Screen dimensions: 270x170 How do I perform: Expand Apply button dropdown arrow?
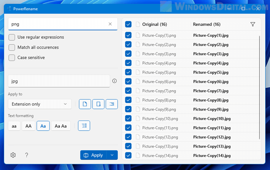point(112,155)
